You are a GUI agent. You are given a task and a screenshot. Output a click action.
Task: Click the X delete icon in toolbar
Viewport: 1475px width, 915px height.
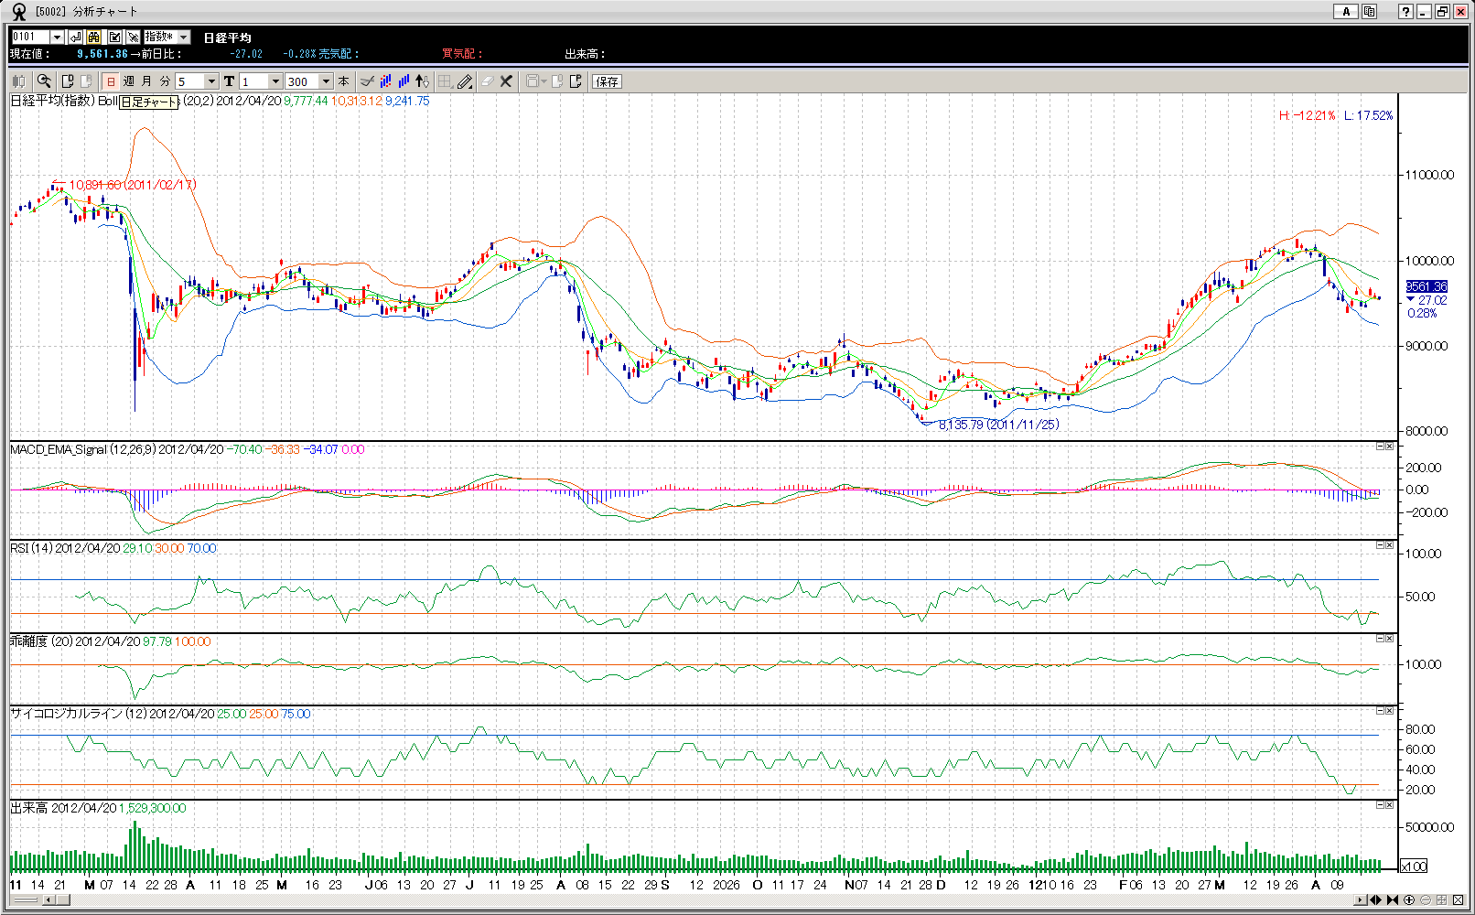pyautogui.click(x=506, y=81)
